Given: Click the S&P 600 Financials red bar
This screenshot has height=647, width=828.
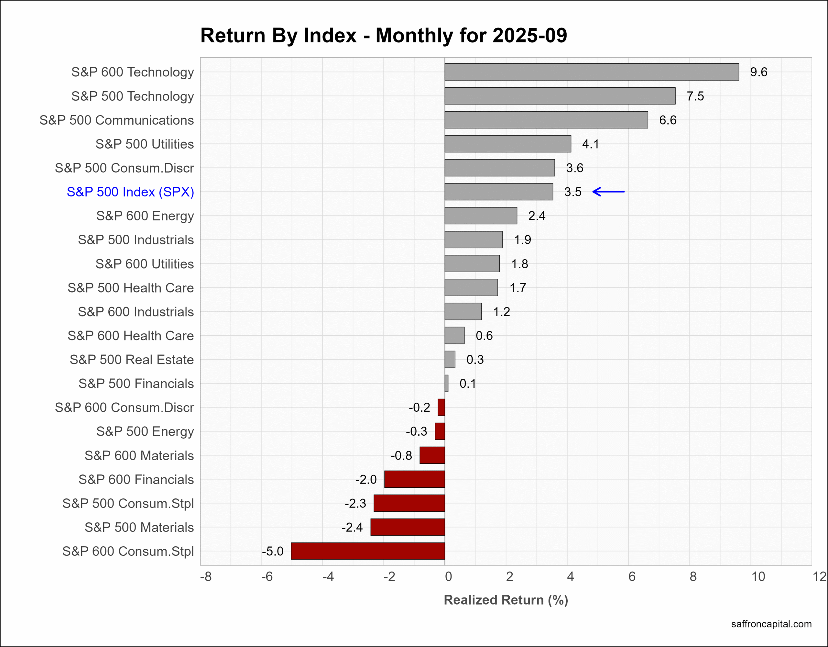Looking at the screenshot, I should point(414,479).
